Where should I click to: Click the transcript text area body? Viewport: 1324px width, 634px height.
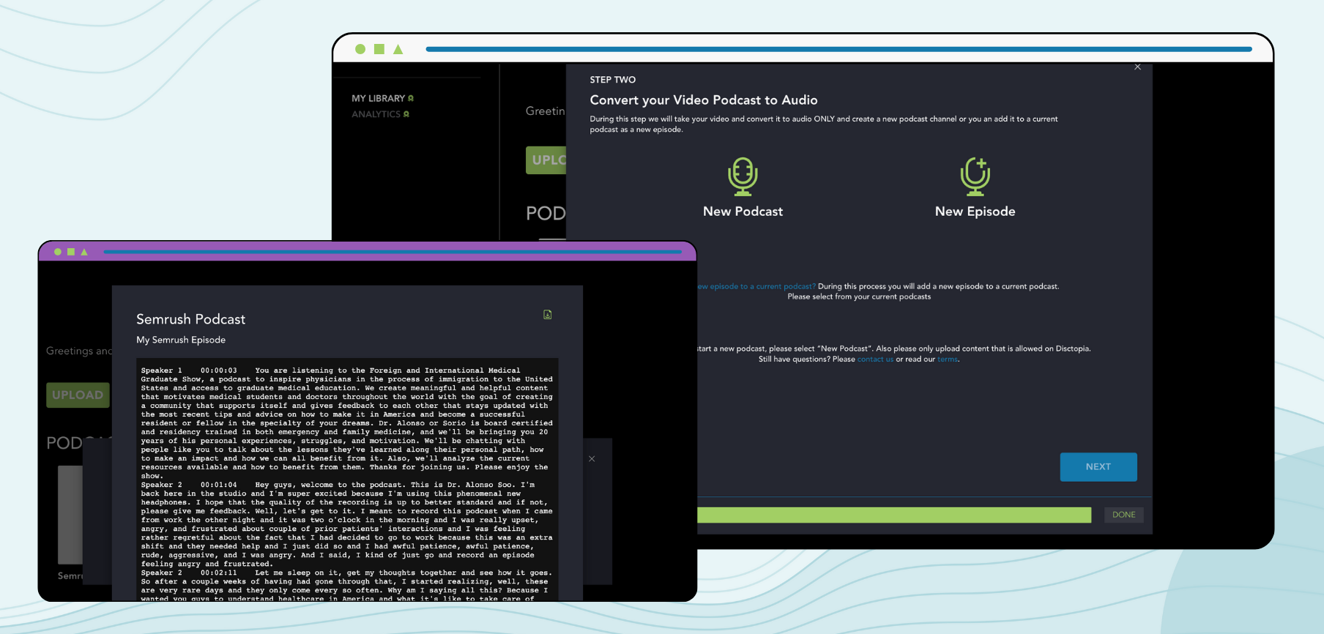click(x=347, y=480)
